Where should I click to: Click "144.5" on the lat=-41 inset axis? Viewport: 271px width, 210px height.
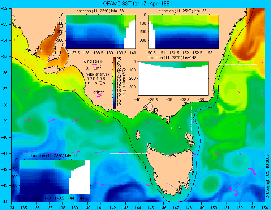pos(83,198)
